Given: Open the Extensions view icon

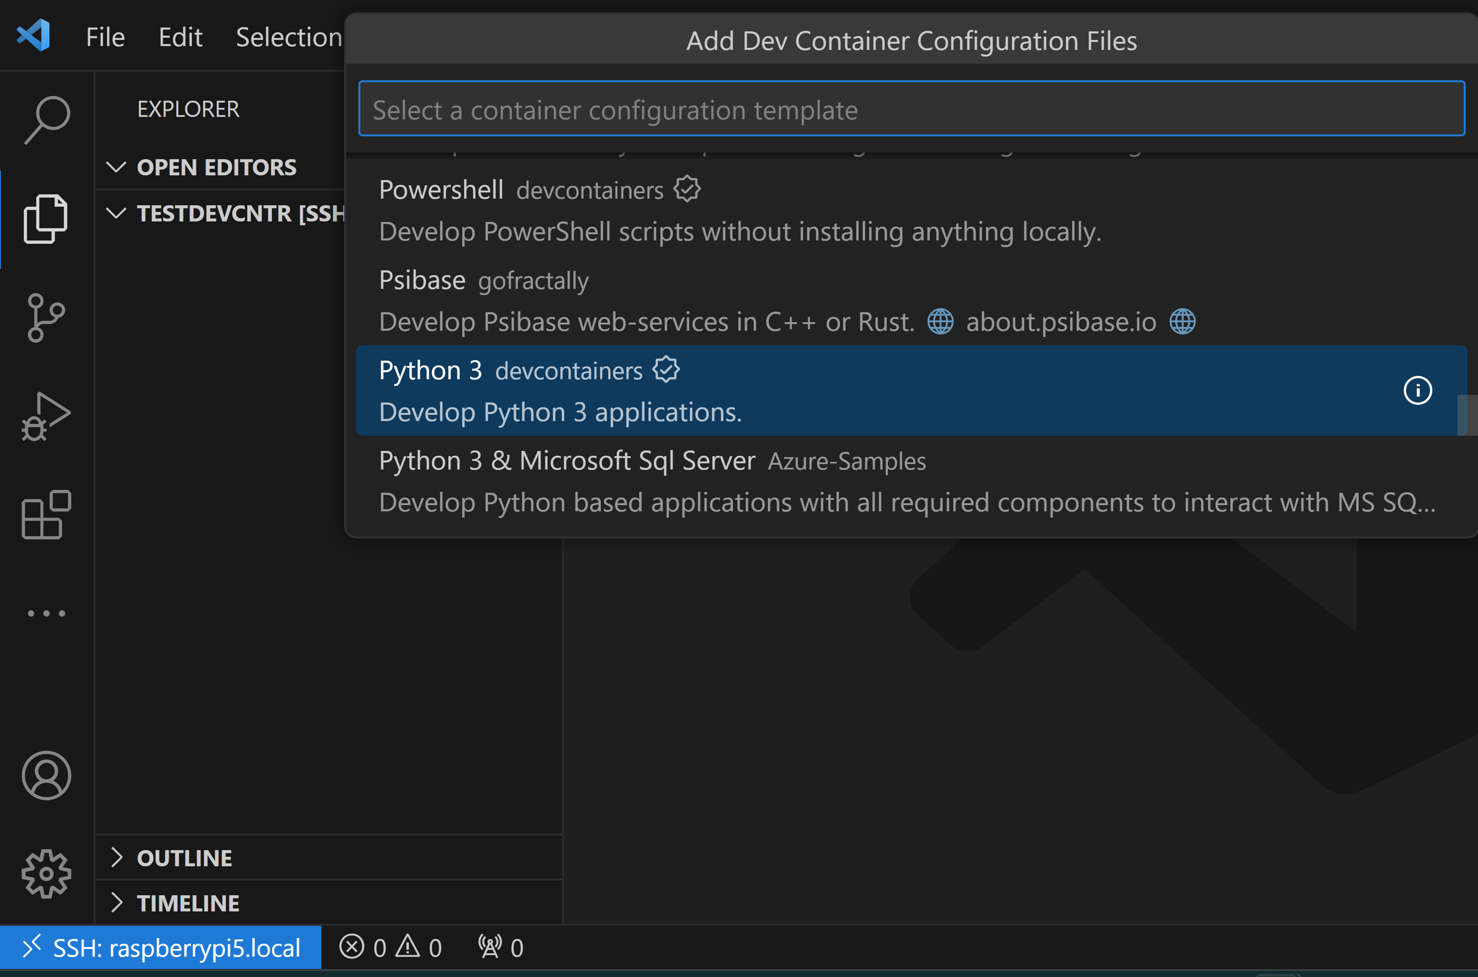Looking at the screenshot, I should [46, 515].
